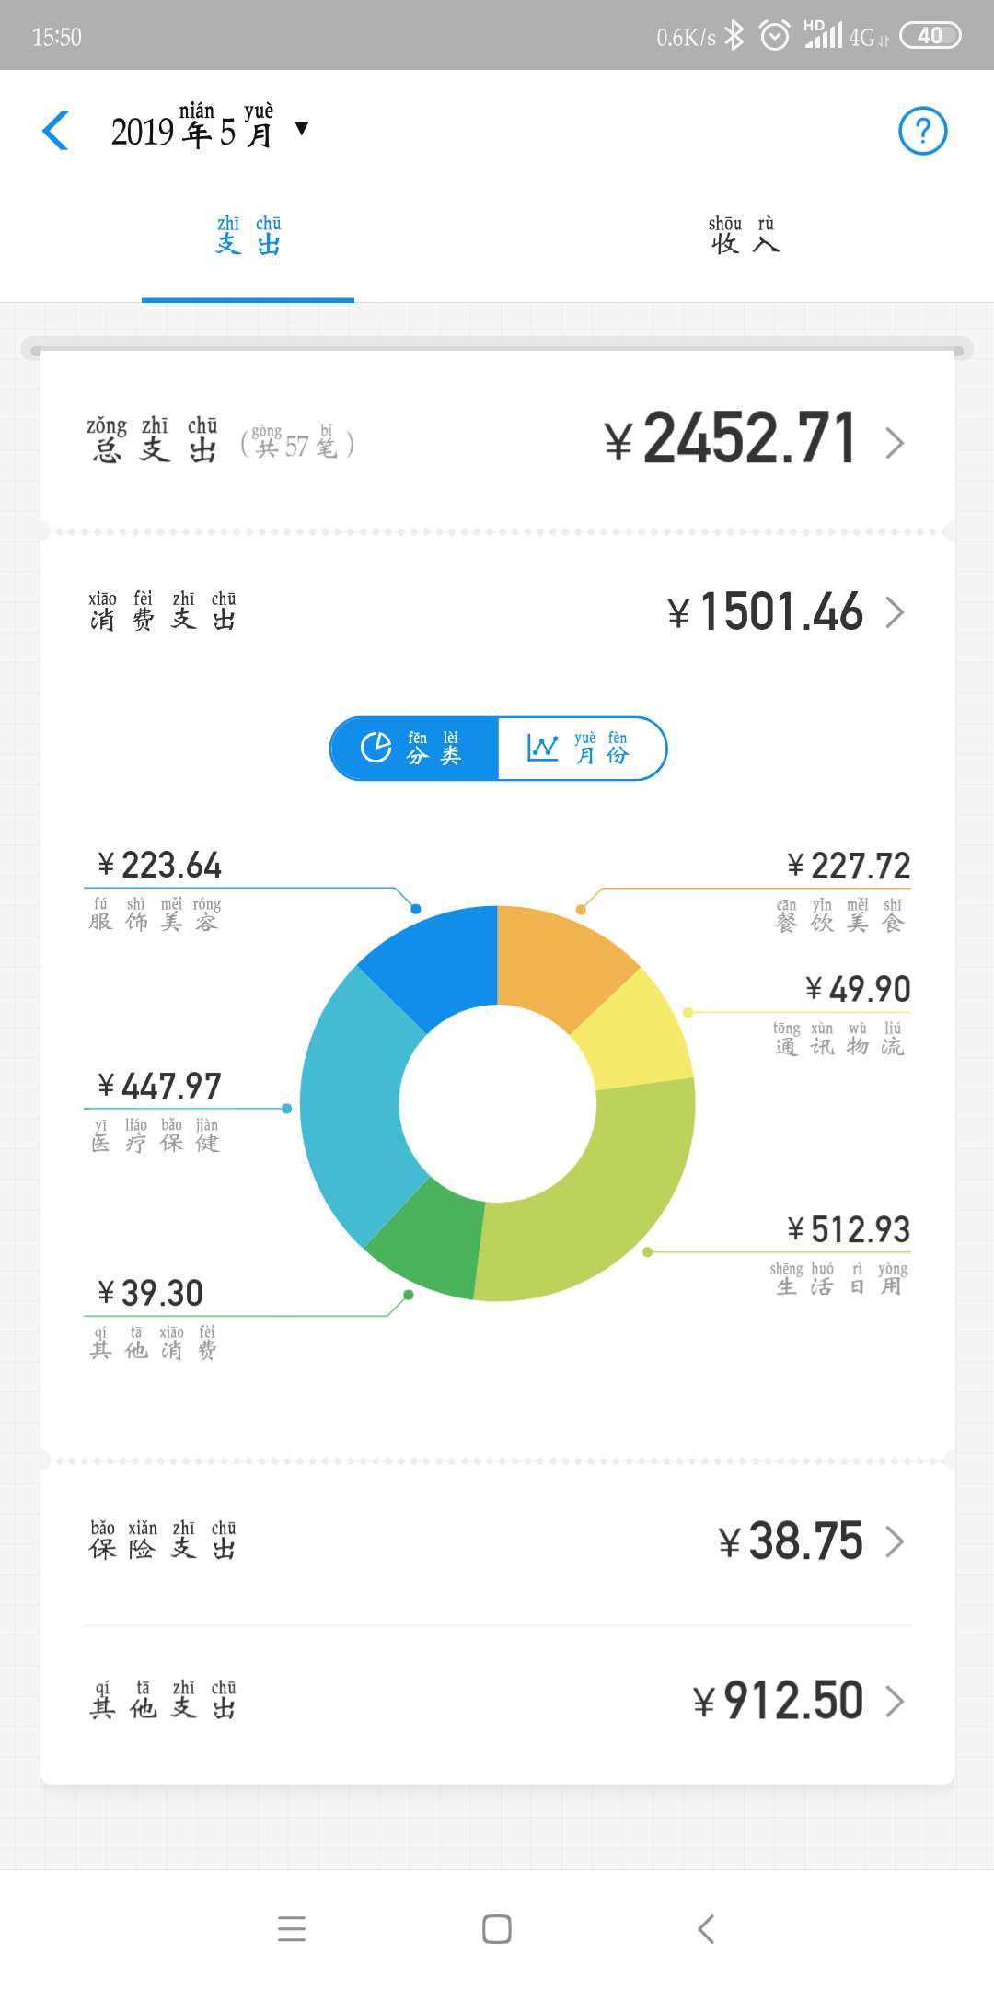Tap Android home square icon
994x1989 pixels.
pyautogui.click(x=497, y=1928)
